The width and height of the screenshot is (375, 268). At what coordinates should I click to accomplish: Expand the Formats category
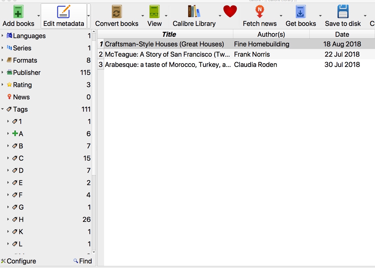coord(3,60)
